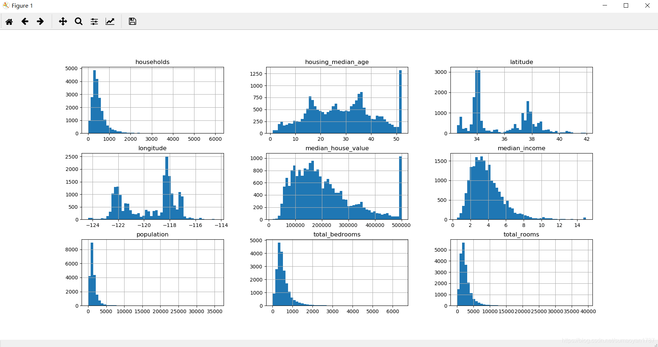Open Edit axis parameters chart icon
Viewport: 658px width, 347px height.
click(x=110, y=21)
